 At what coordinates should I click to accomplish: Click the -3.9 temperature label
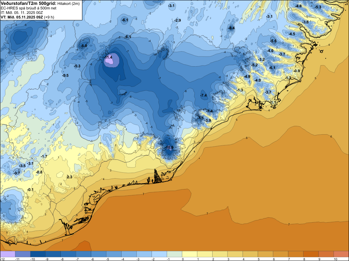(x=207, y=121)
